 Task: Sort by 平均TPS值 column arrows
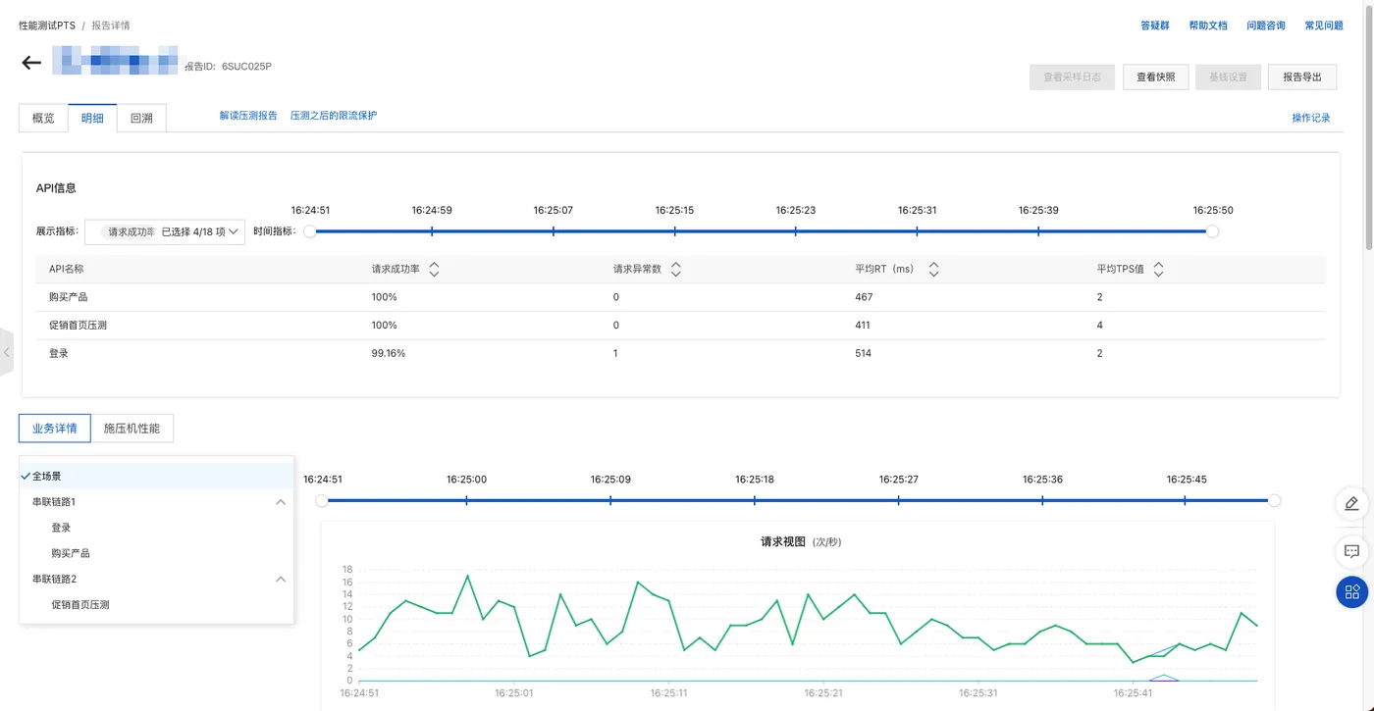[1159, 269]
